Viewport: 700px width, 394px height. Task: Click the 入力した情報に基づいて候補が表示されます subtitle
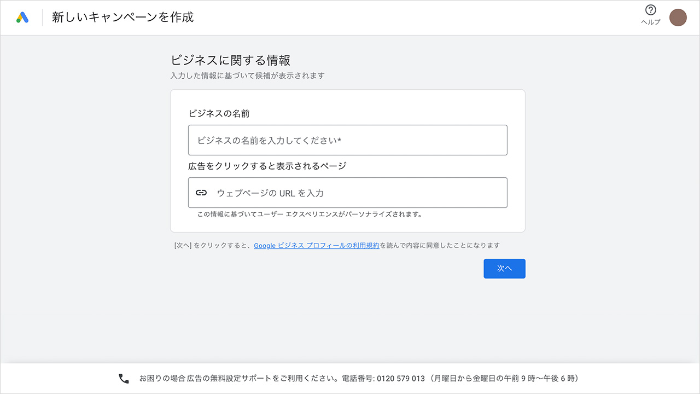click(247, 76)
